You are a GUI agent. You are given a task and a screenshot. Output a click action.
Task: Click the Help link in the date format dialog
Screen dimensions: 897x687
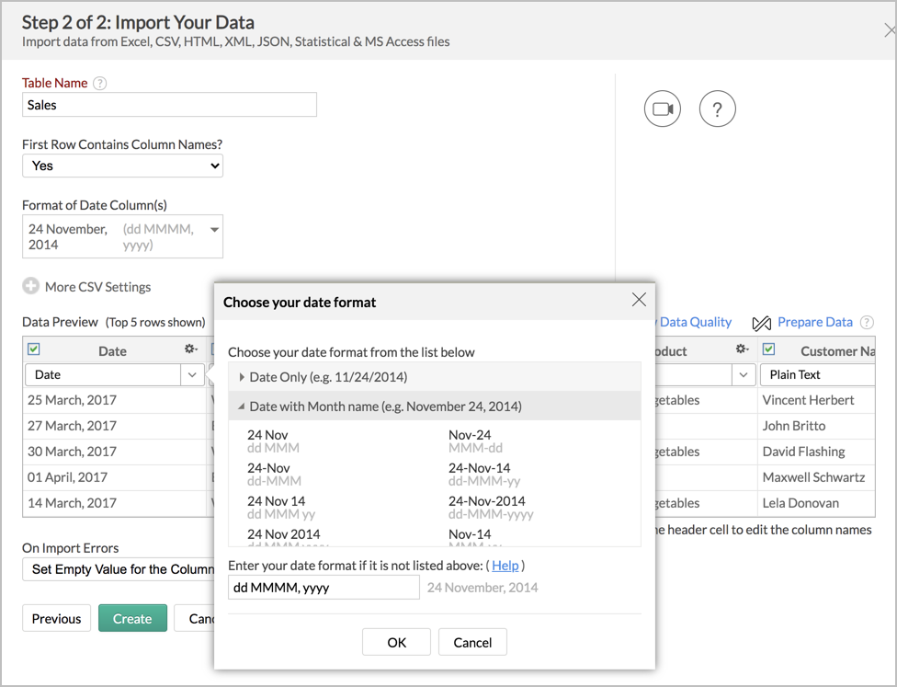click(505, 566)
